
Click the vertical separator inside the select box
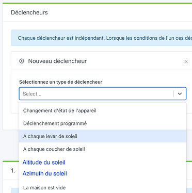173,94
